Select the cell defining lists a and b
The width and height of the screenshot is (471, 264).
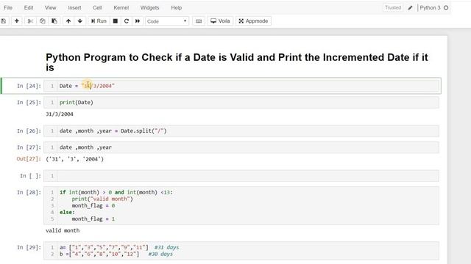241,251
